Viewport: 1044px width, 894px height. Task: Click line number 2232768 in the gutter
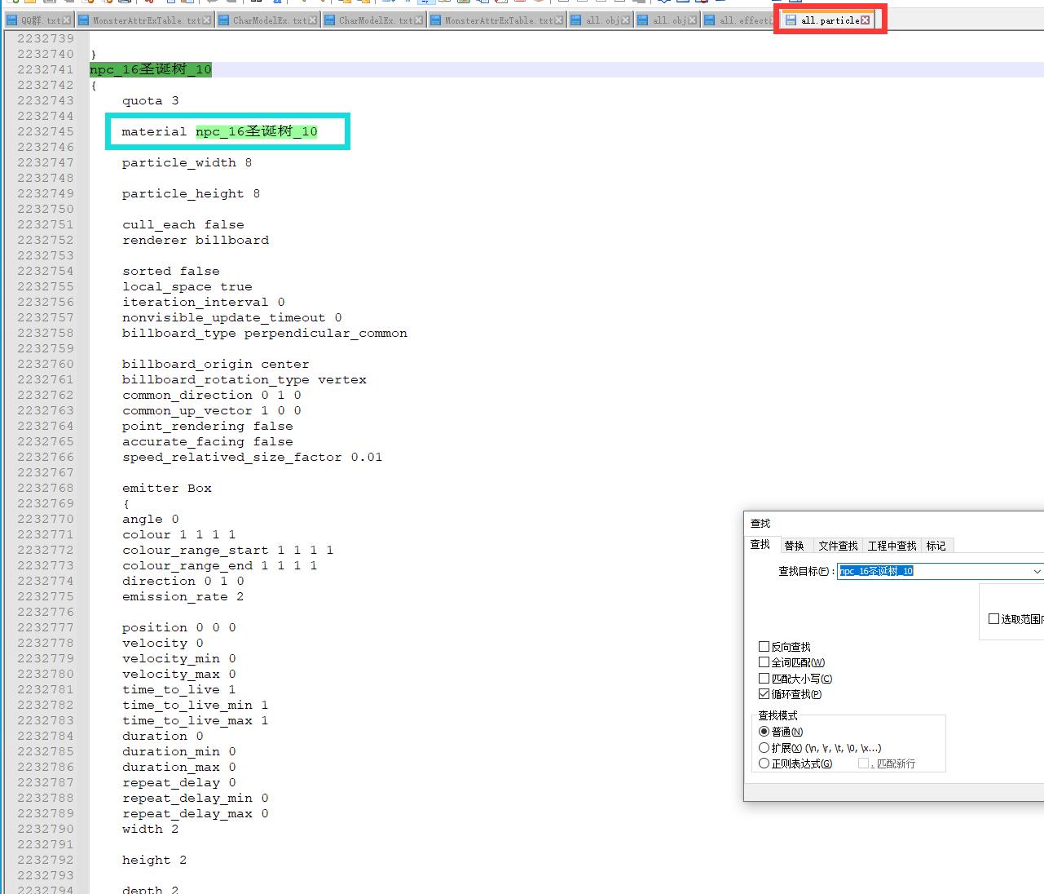[46, 488]
